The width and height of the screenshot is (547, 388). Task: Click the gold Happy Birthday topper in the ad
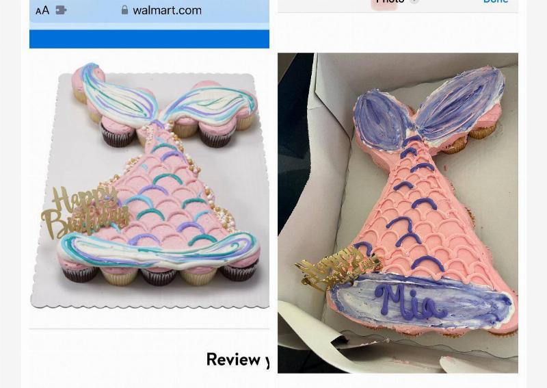tap(85, 212)
